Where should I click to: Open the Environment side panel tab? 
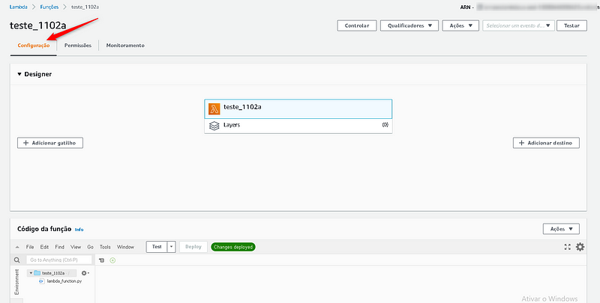16,281
